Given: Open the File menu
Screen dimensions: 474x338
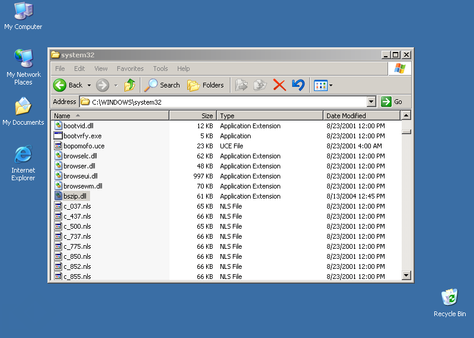Looking at the screenshot, I should [x=60, y=69].
